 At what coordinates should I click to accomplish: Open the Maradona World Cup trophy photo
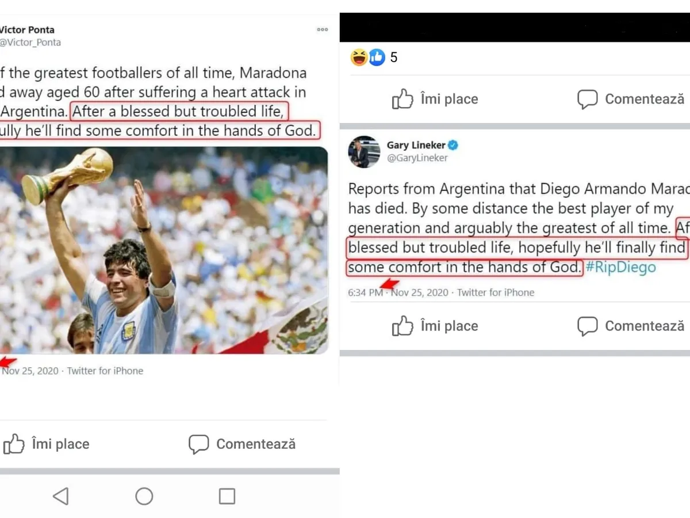click(x=164, y=250)
